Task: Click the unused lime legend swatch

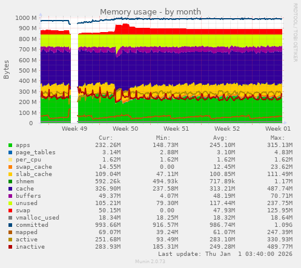Action: pos(10,203)
